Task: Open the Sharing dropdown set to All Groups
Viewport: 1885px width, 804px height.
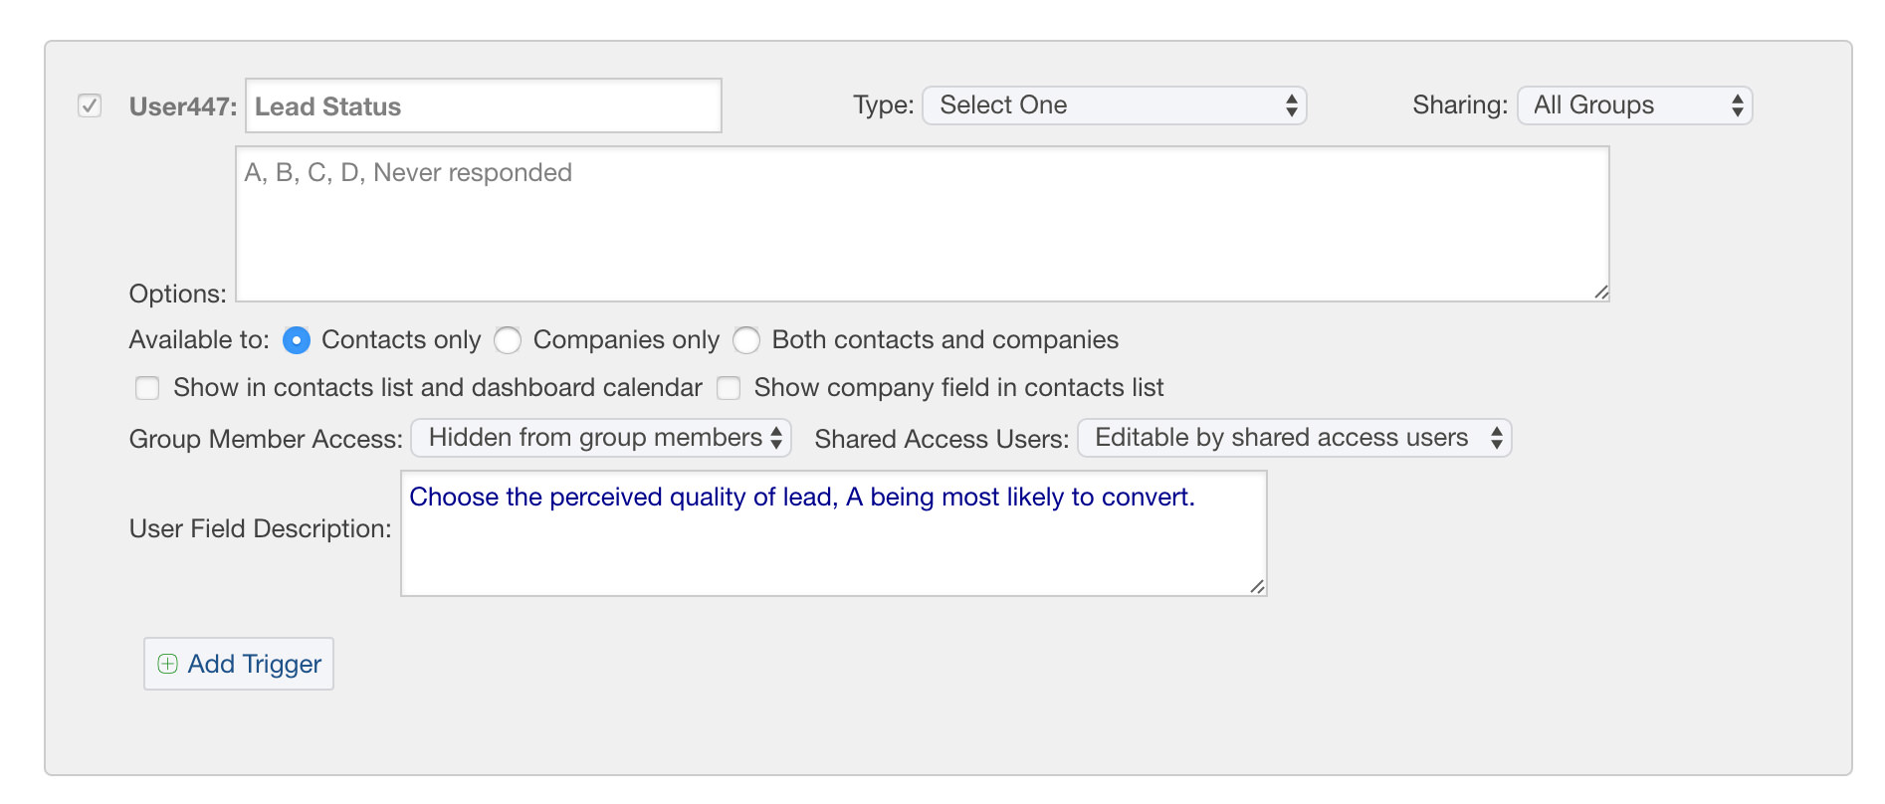Action: 1635,105
